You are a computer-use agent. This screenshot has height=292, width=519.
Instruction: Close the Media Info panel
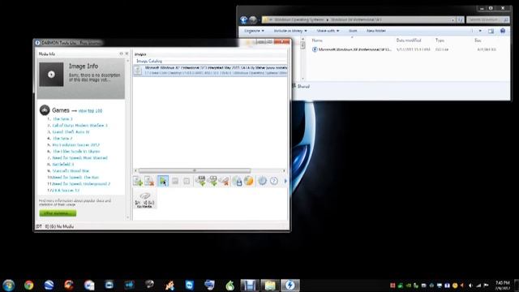pyautogui.click(x=127, y=54)
